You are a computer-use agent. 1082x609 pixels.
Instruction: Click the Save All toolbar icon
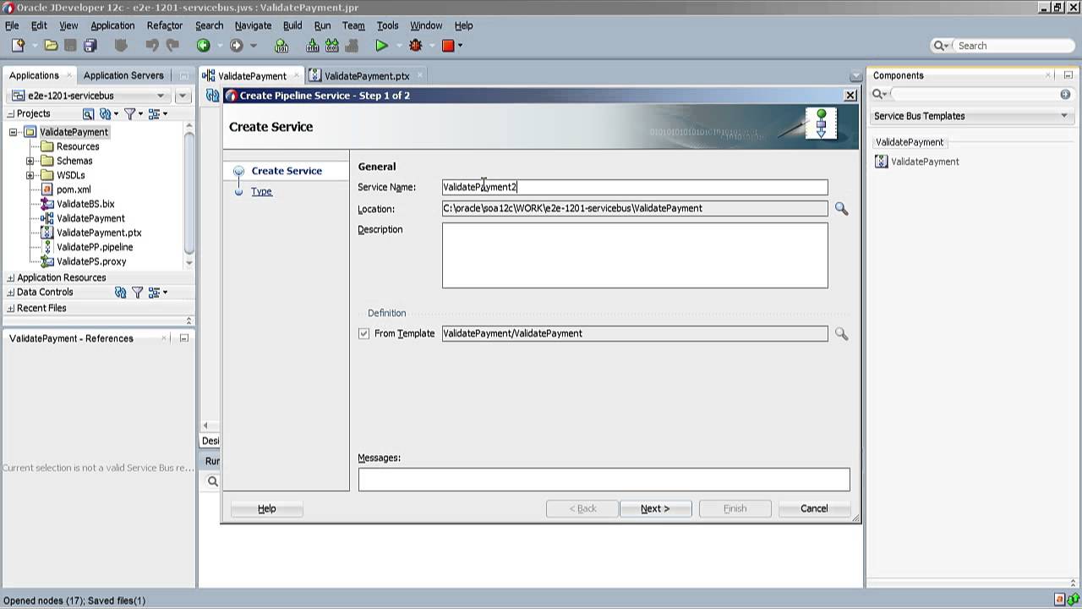pyautogui.click(x=90, y=46)
